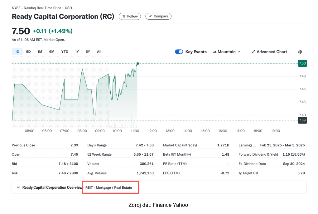
Task: Click REIT - Mortgage / Real Estate text
Action: [109, 187]
